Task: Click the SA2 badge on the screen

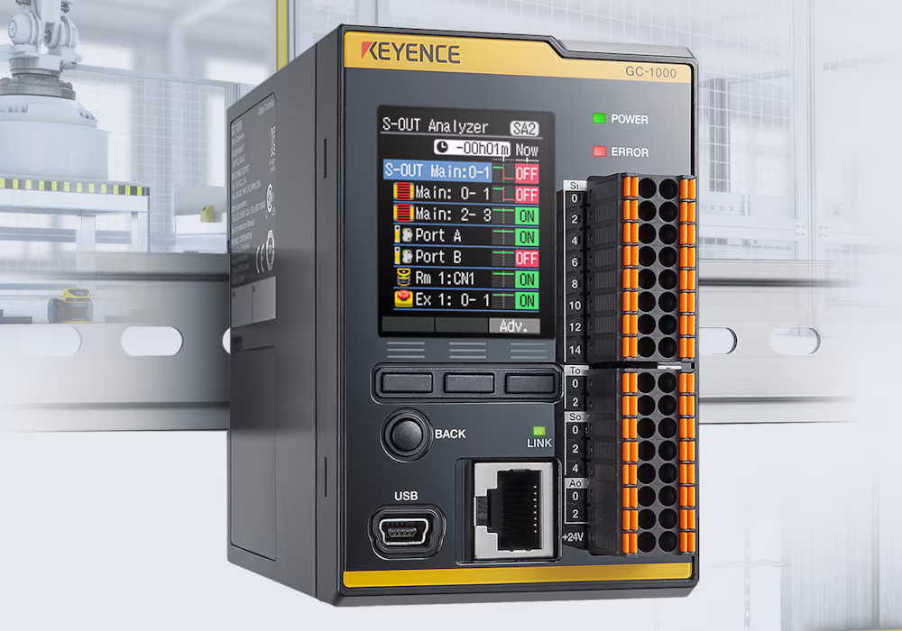Action: (524, 128)
